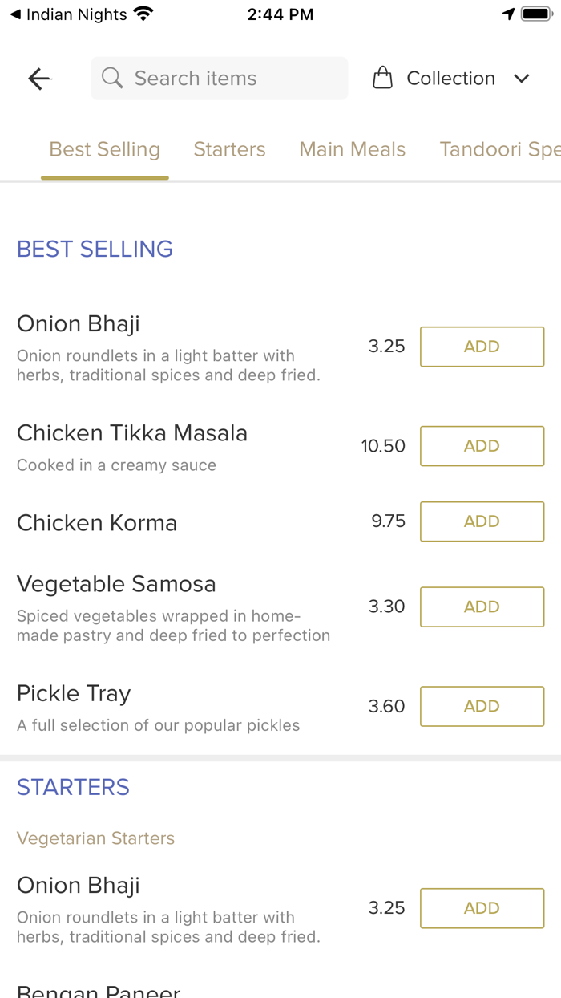Tap the search magnifier icon
The height and width of the screenshot is (998, 561).
click(x=112, y=79)
